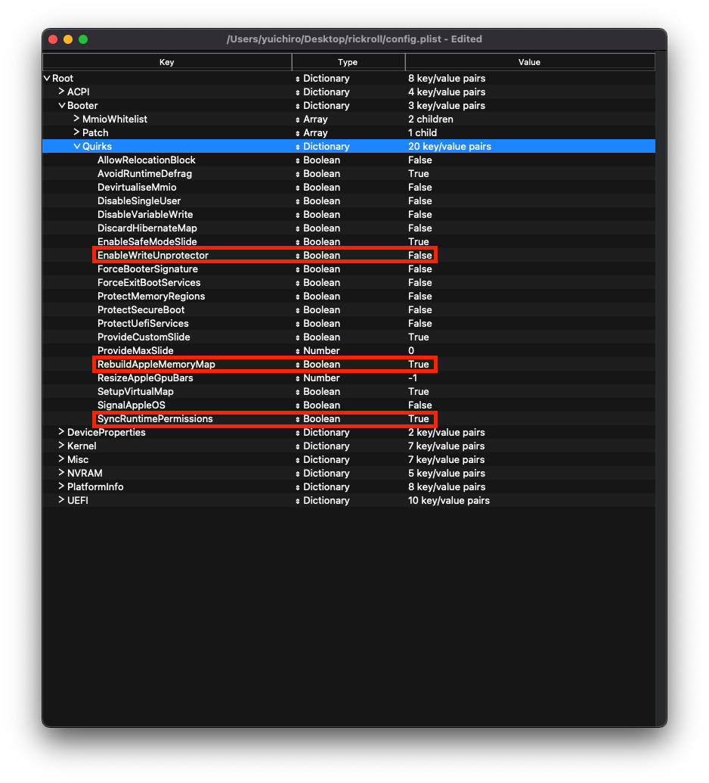Collapse the Quirks dictionary arrow
Viewport: 709px width, 783px height.
pyautogui.click(x=76, y=146)
